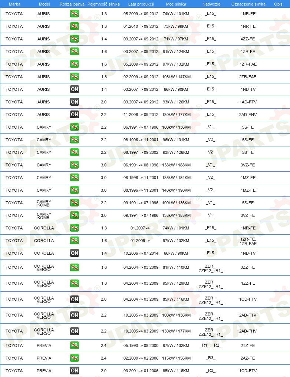This screenshot has height=377, width=290.
Task: Select the 11.2006 -> 09.2012 date cell
Action: (141, 115)
